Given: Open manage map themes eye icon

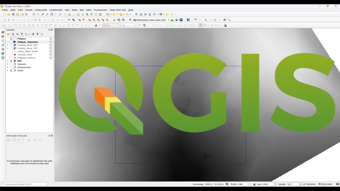Looking at the screenshot, I should pyautogui.click(x=17, y=34).
